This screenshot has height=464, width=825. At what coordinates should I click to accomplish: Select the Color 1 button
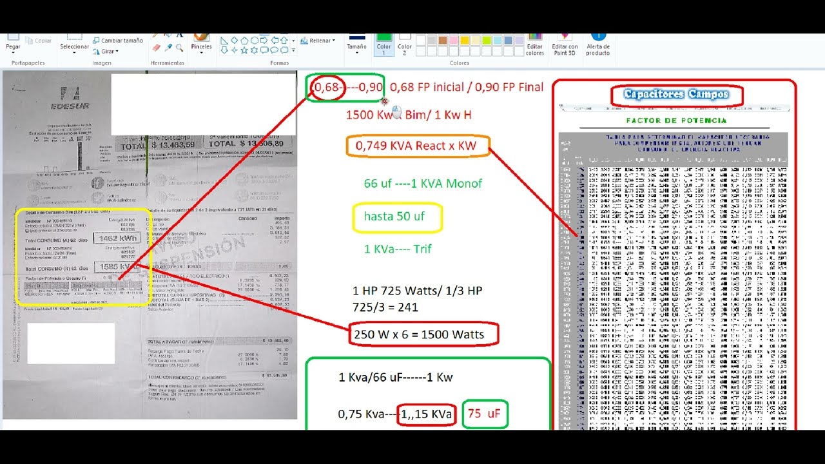tap(384, 44)
